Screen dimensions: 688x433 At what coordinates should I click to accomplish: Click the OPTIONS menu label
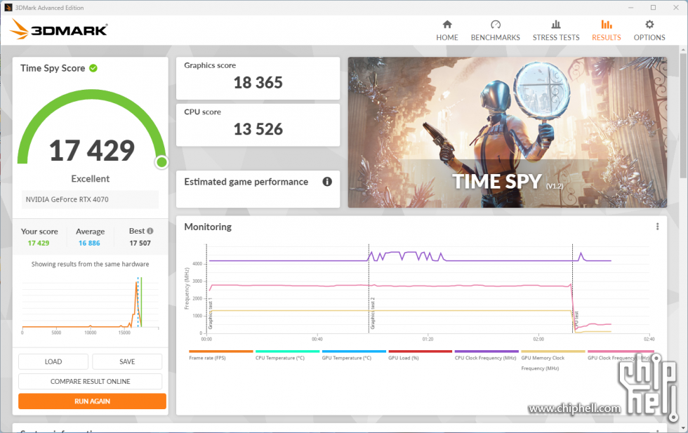649,38
